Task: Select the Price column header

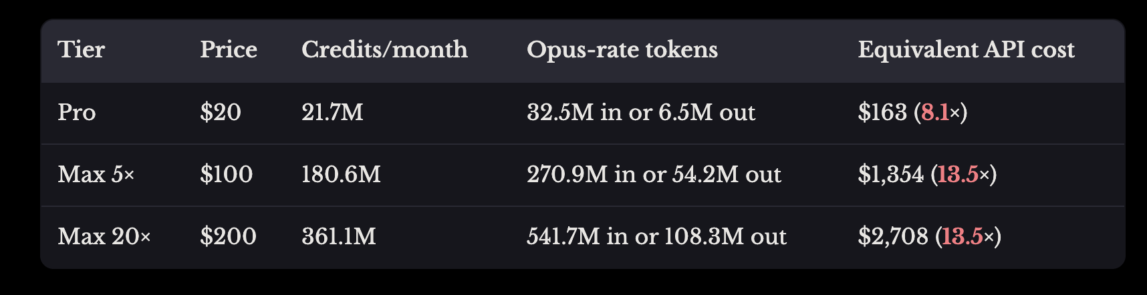Action: click(x=229, y=50)
